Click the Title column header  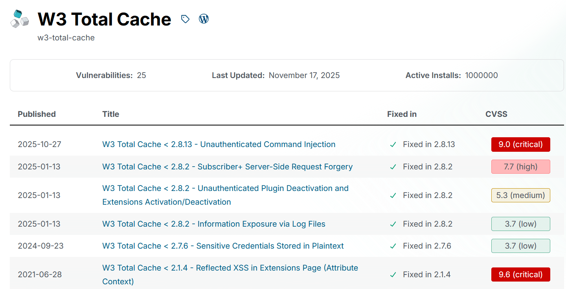[x=110, y=114]
